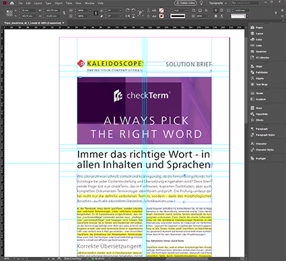Viewport: 286px width, 261px height.
Task: Click the width W input field
Action: click(52, 11)
